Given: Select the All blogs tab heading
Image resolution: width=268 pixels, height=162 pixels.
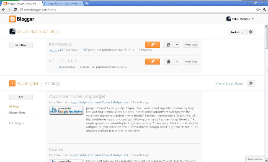Looking at the screenshot, I should (52, 84).
